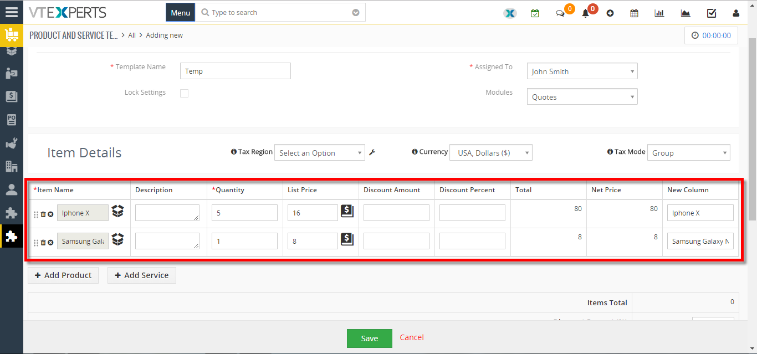This screenshot has height=354, width=757.
Task: Click the Iphone X Discount Amount field
Action: click(x=396, y=213)
